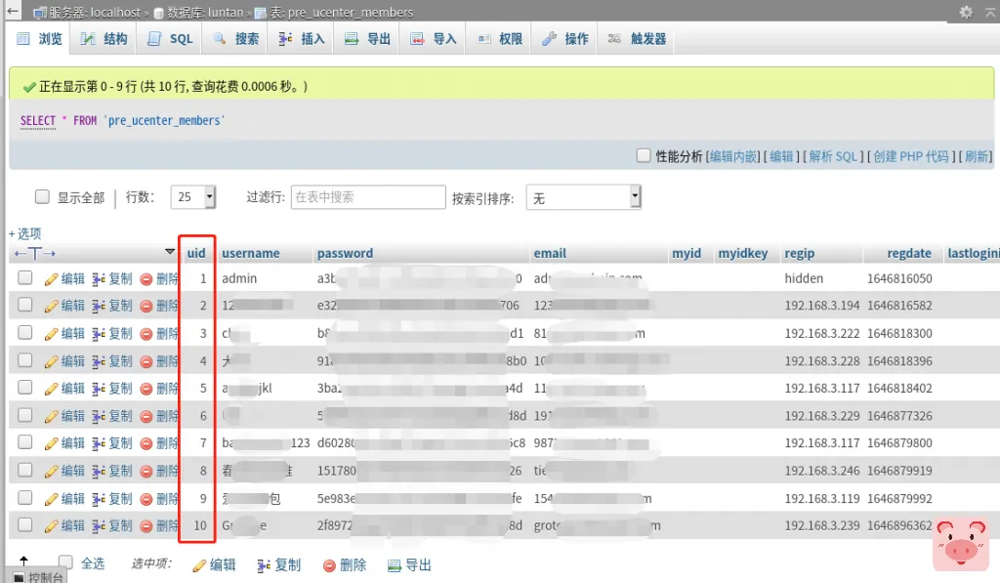Click the inline edit link
Image resolution: width=1000 pixels, height=583 pixels.
[733, 157]
